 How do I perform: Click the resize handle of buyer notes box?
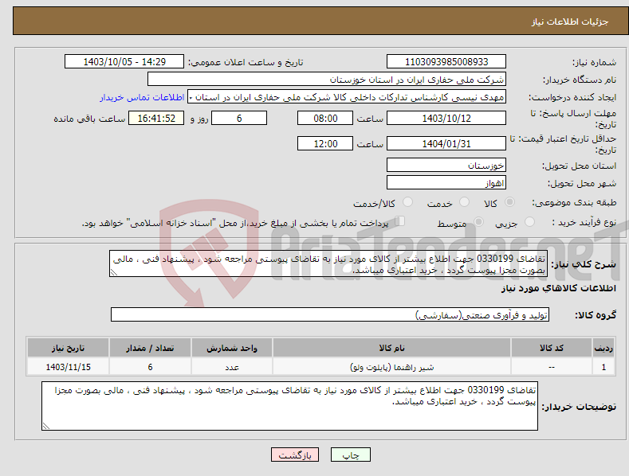click(46, 426)
